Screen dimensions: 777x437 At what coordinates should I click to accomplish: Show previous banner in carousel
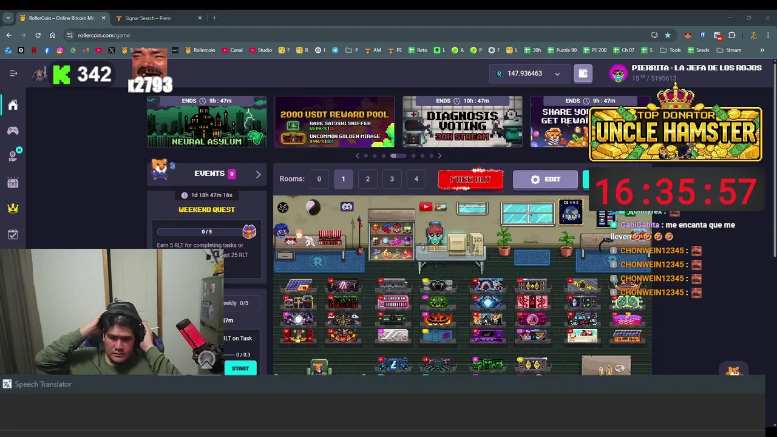[x=357, y=156]
